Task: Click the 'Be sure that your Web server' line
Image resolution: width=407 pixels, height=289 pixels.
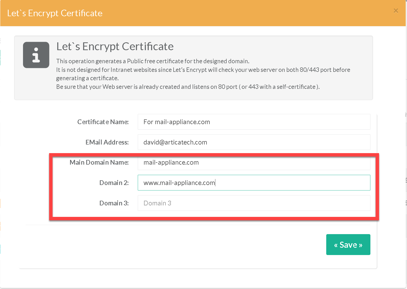Action: 188,87
